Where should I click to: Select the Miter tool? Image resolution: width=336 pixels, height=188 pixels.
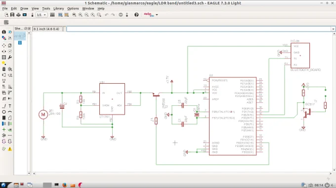point(10,93)
